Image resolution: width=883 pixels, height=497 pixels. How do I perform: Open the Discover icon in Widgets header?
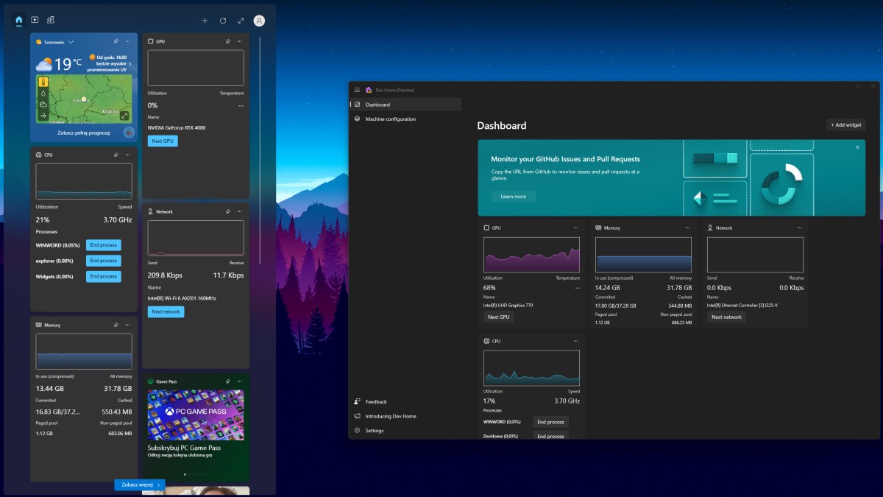(x=50, y=20)
